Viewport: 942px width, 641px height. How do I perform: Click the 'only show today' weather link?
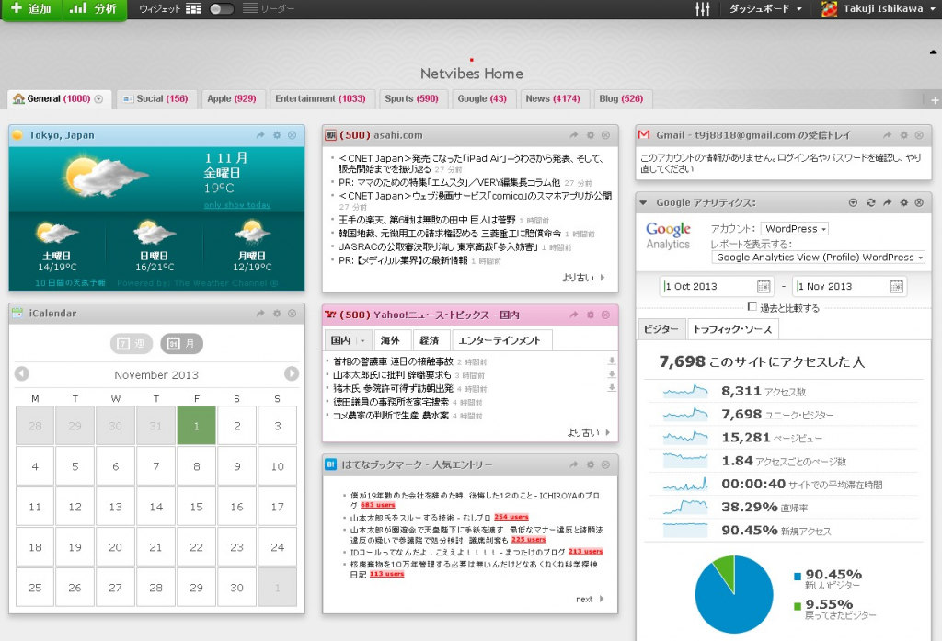coord(237,205)
